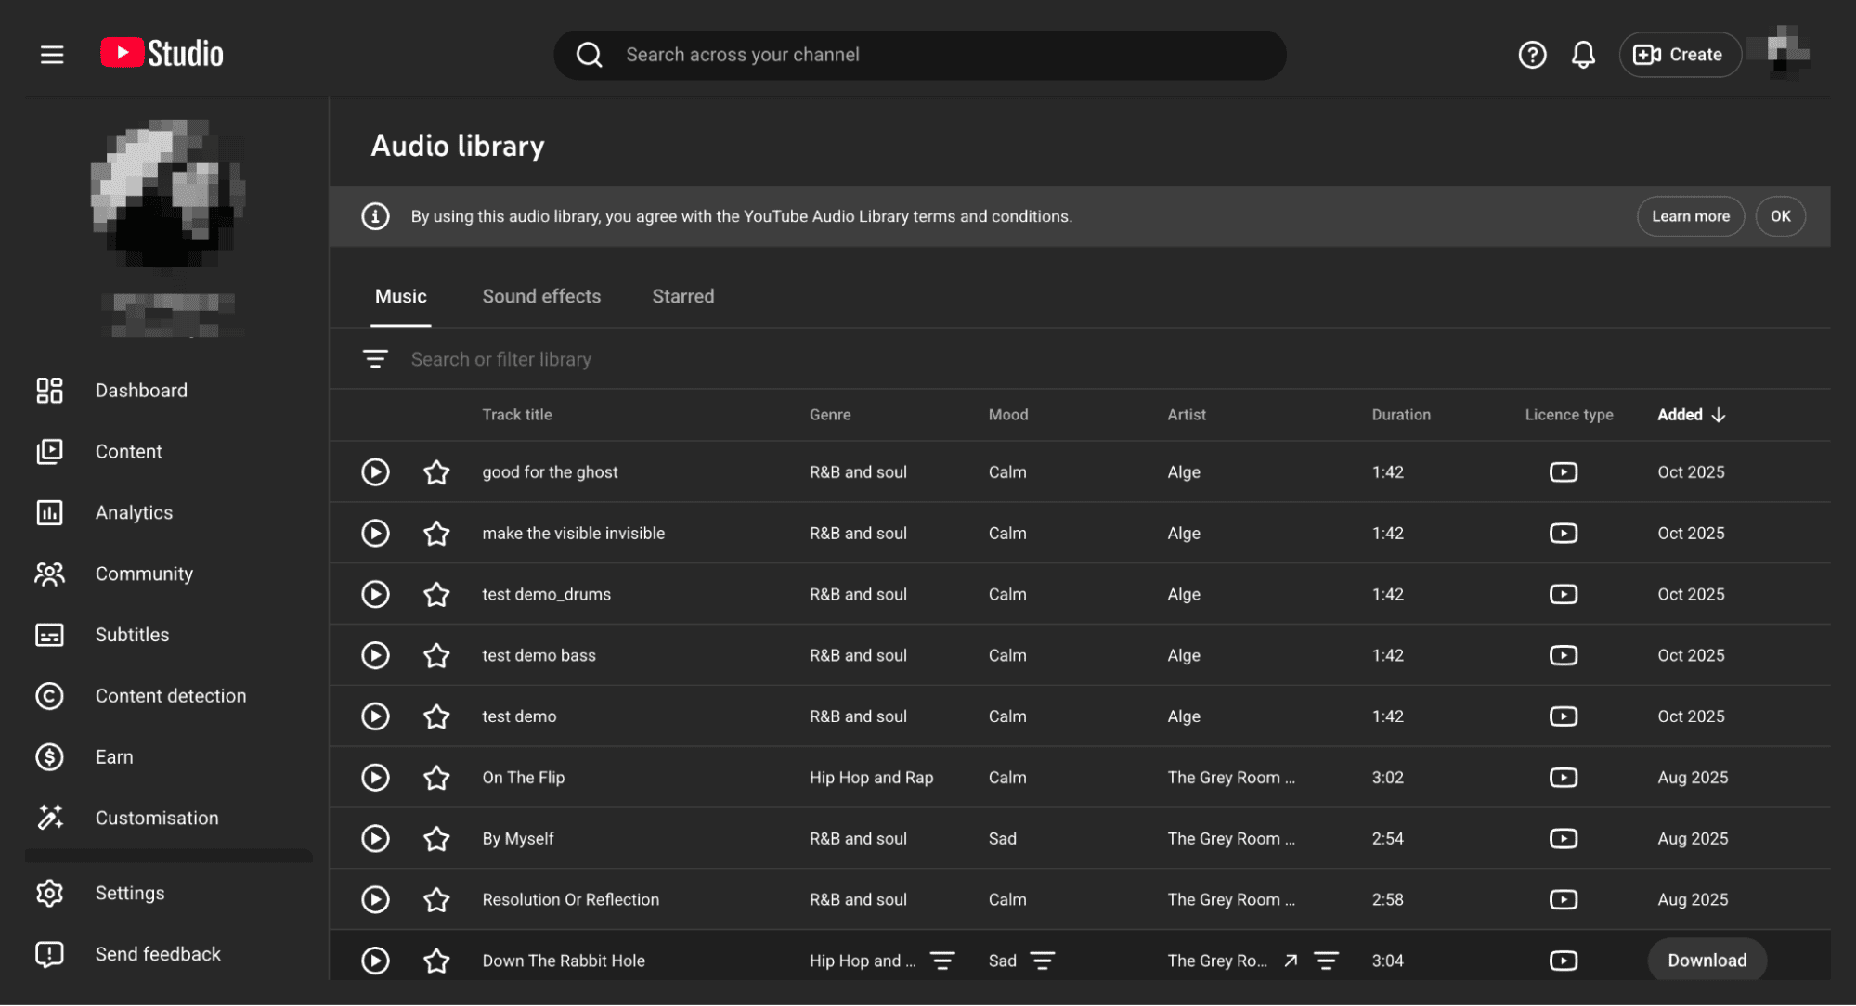Download Down The Rabbit Hole
This screenshot has height=1006, width=1856.
coord(1707,960)
